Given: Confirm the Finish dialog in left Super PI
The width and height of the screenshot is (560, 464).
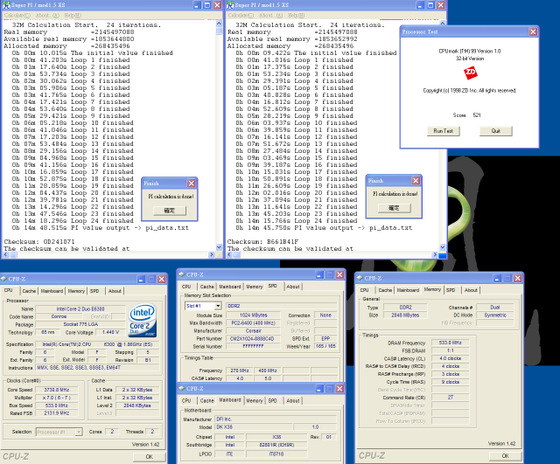Looking at the screenshot, I should (169, 211).
